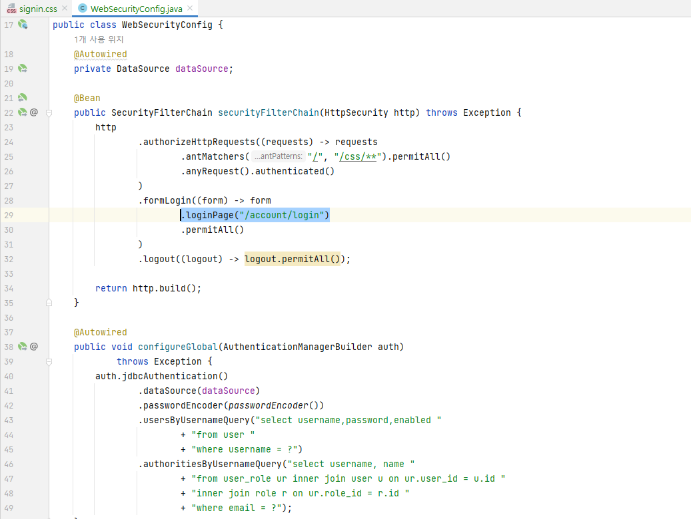
Task: Click the bean gutter icon on line 21
Action: tap(23, 98)
